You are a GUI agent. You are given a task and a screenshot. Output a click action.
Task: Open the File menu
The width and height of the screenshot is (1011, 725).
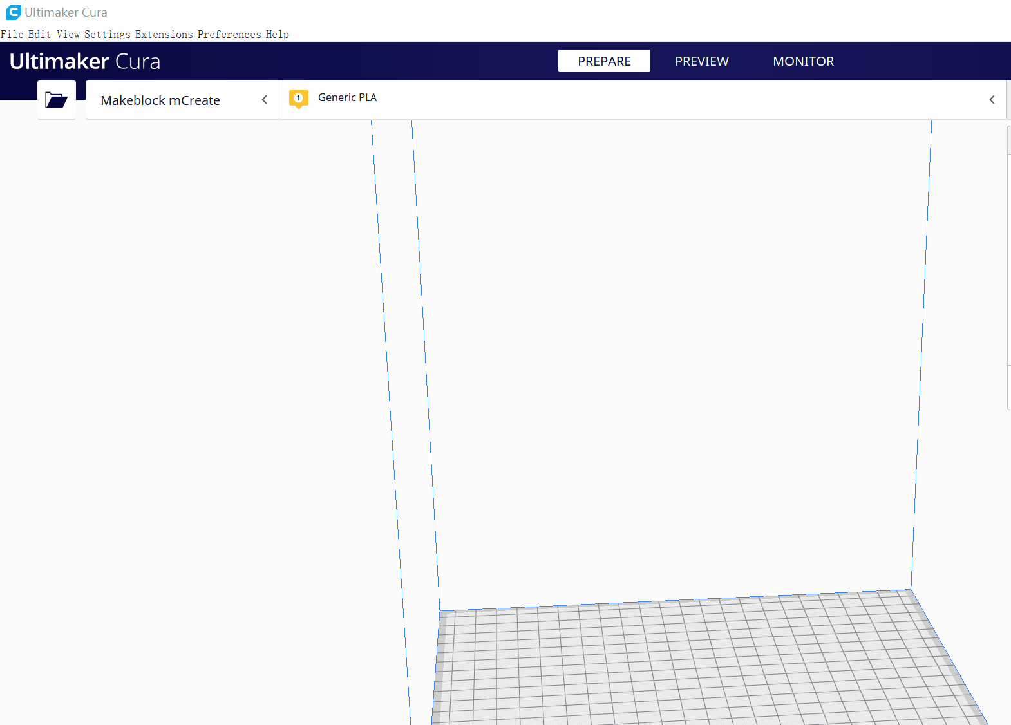(12, 35)
